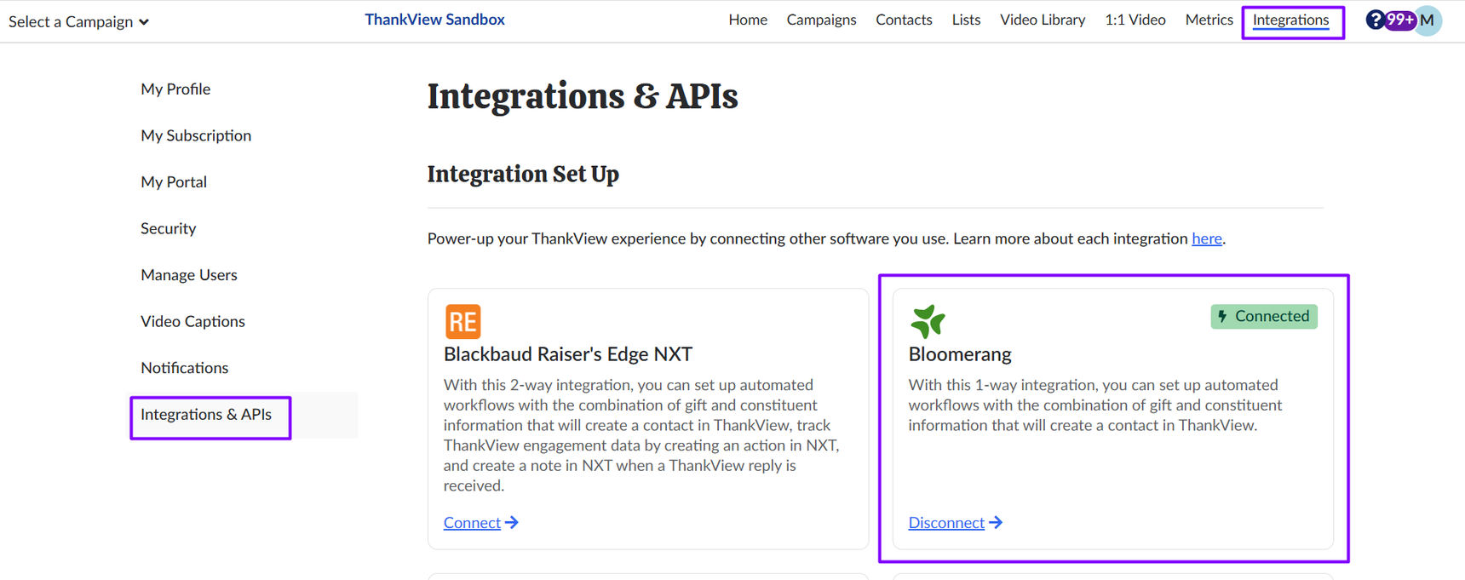Viewport: 1465px width, 580px height.
Task: Open the user avatar M menu
Action: pyautogui.click(x=1428, y=20)
